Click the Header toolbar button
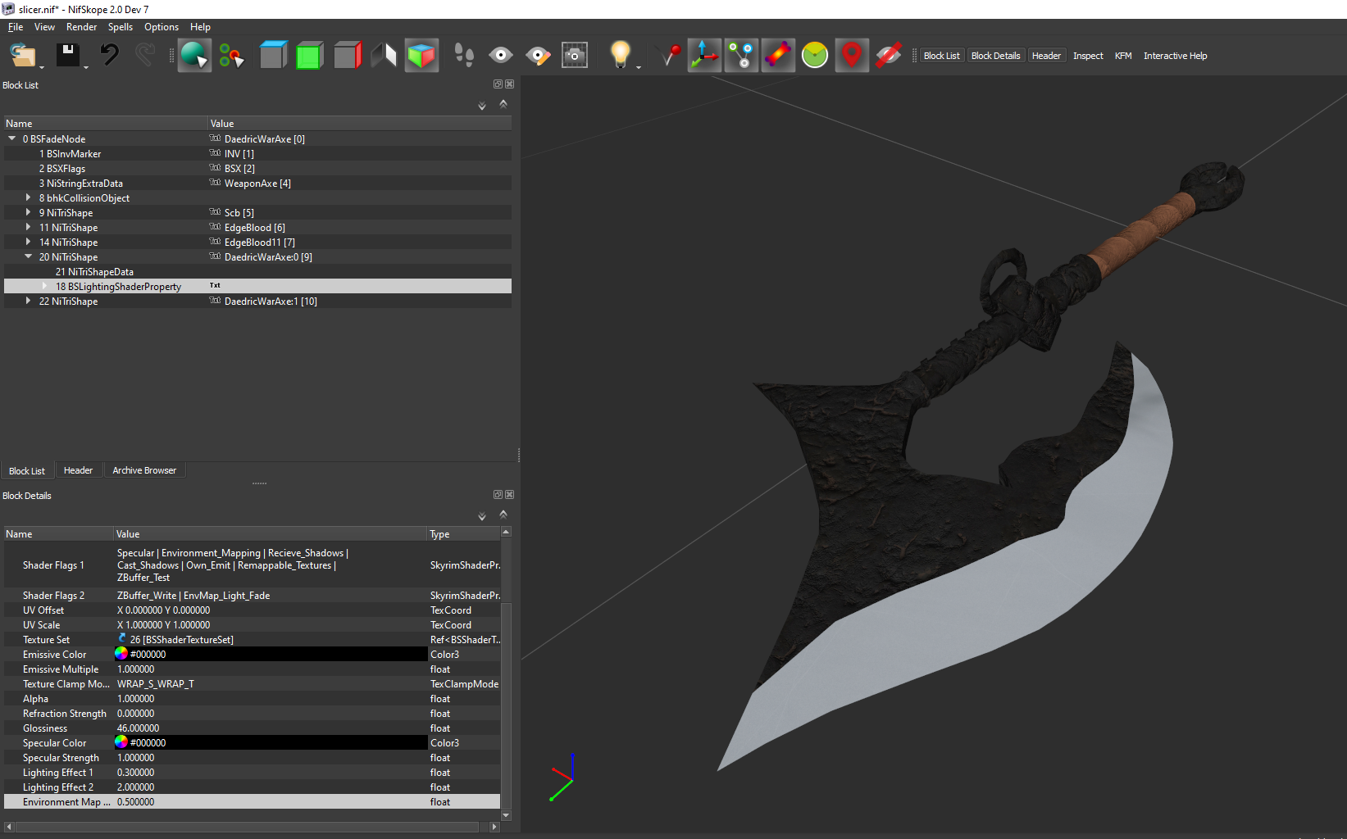Viewport: 1347px width, 839px height. [1046, 56]
